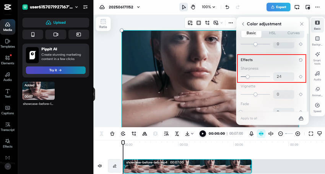
Task: Switch to the Curves tab
Action: pos(294,33)
